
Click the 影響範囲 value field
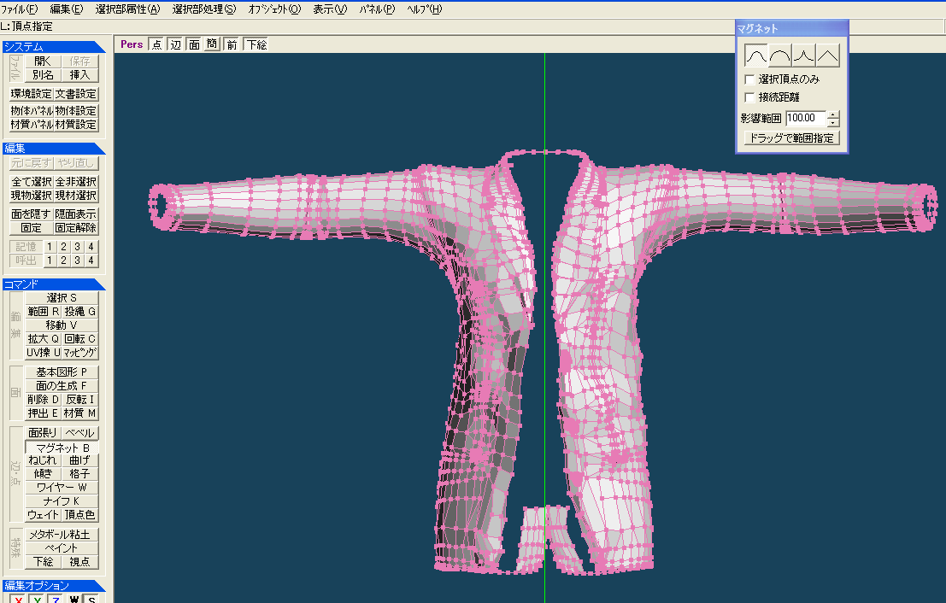(x=806, y=119)
